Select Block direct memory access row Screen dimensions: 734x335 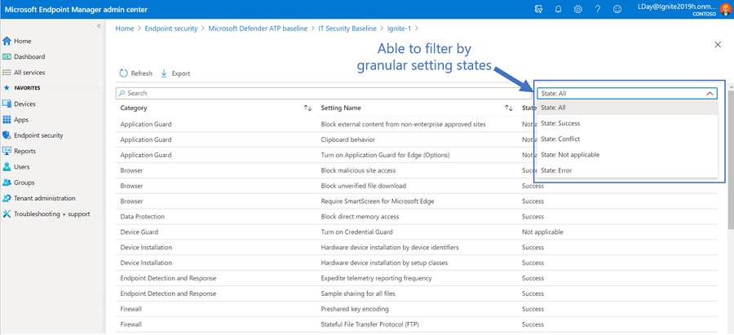pyautogui.click(x=417, y=217)
